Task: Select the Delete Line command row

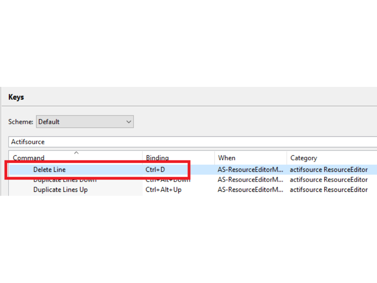Action: click(49, 170)
